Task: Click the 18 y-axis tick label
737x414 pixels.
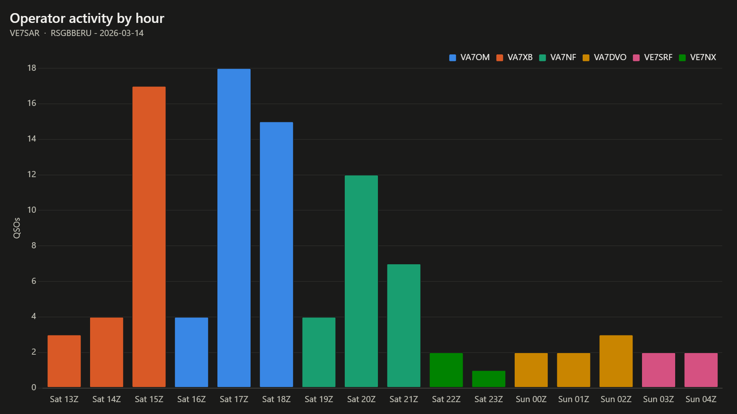Action: pyautogui.click(x=32, y=68)
